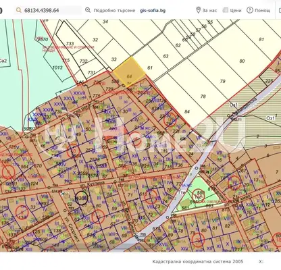This screenshot has height=270, width=281.
Task: Click the orange search magnifier icon
Action: (x=19, y=10)
